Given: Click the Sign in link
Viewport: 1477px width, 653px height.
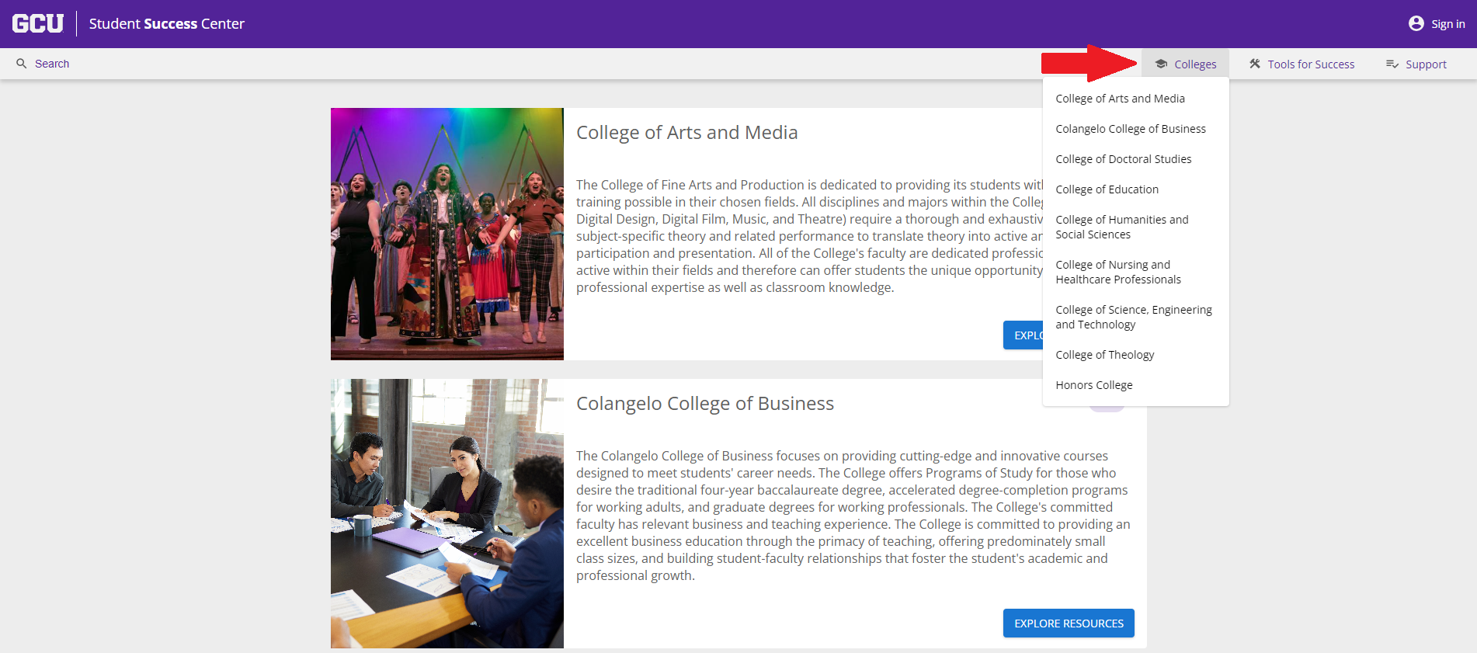Looking at the screenshot, I should tap(1447, 24).
